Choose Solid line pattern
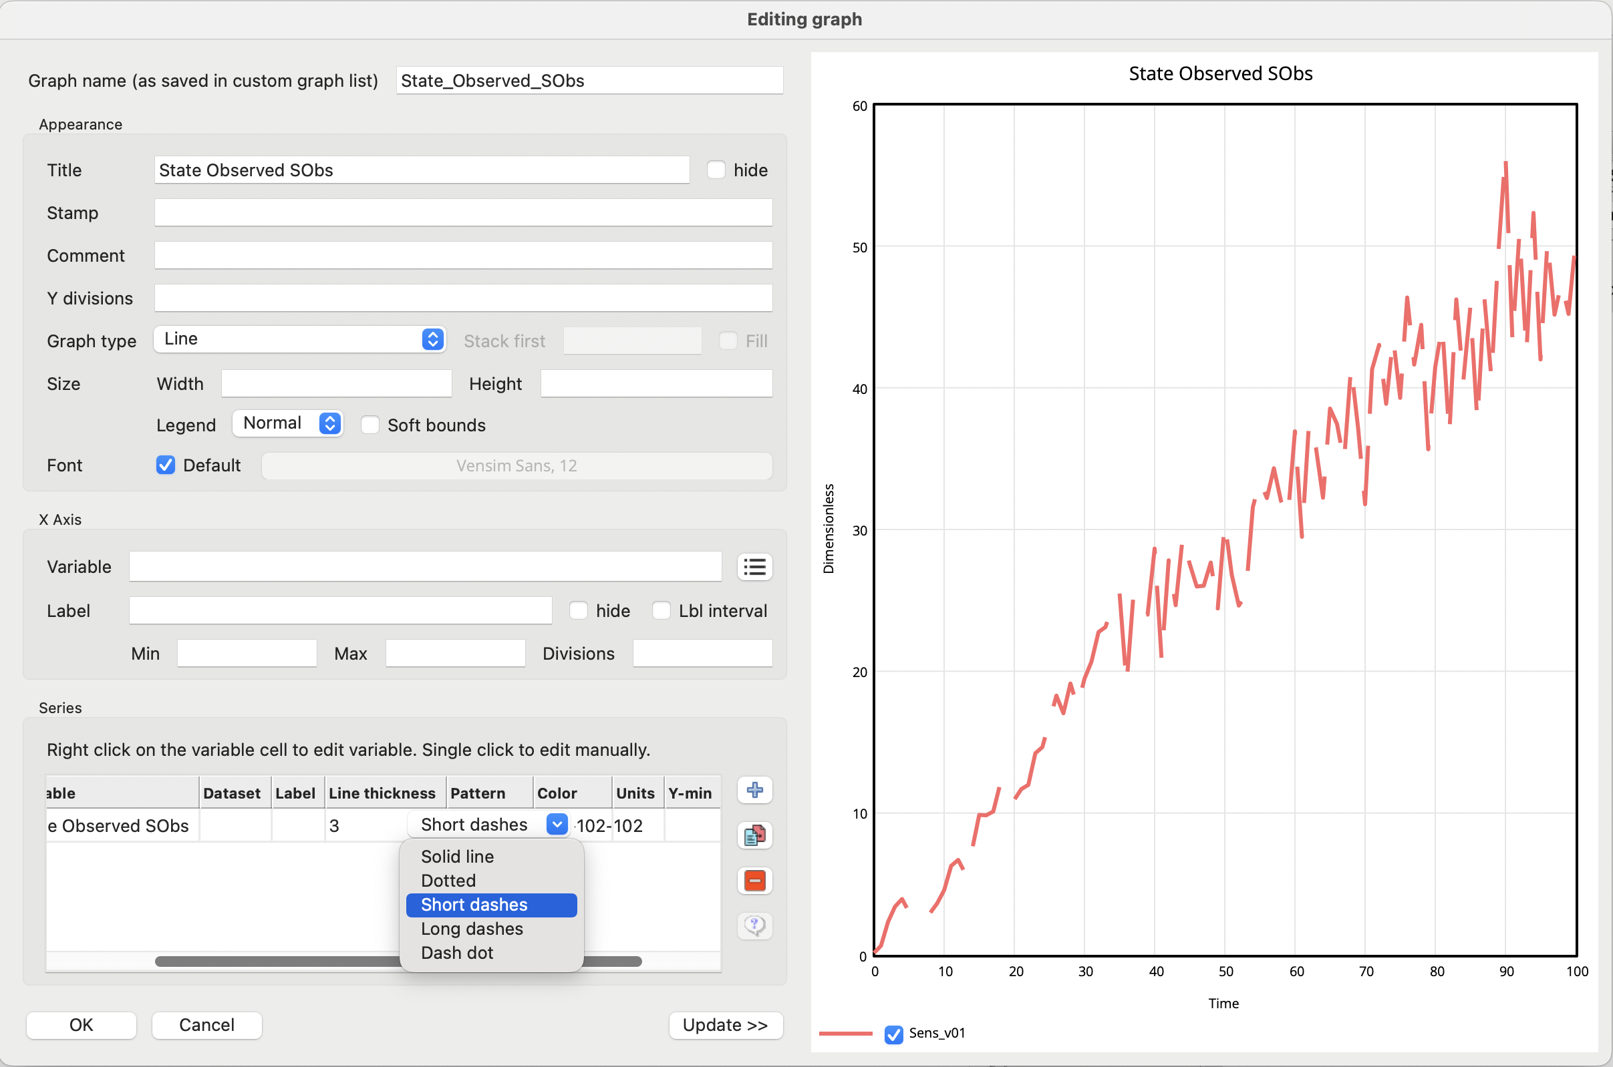Image resolution: width=1613 pixels, height=1067 pixels. pos(491,856)
